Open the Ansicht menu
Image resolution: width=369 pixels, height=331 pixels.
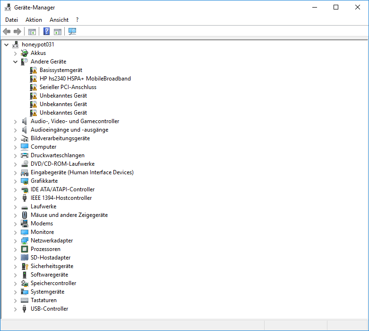tap(59, 20)
